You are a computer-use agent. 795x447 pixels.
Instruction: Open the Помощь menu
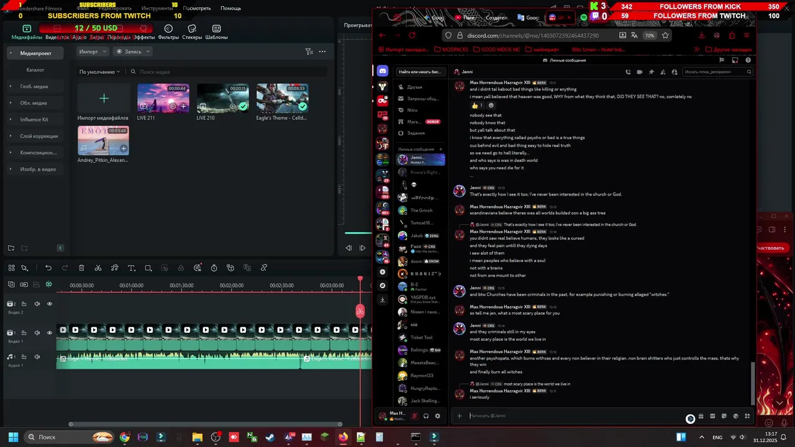pyautogui.click(x=230, y=8)
